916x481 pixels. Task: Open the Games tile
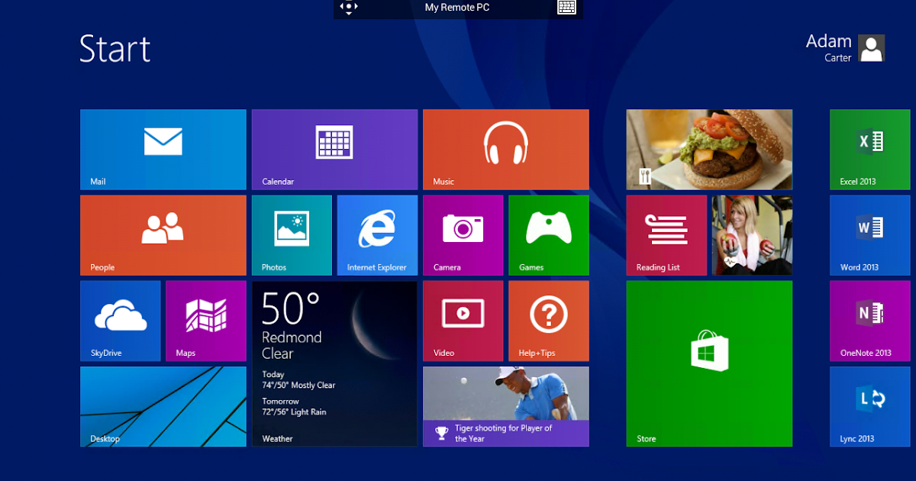pyautogui.click(x=549, y=235)
